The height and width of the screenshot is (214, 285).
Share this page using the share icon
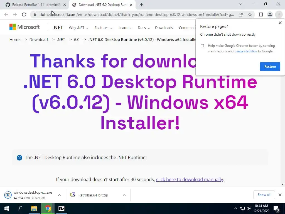pos(241,14)
